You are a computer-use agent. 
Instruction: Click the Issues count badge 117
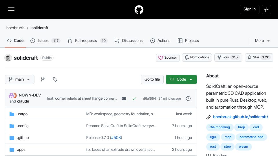(x=56, y=41)
